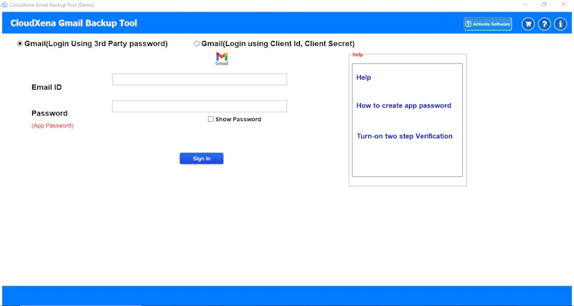Click the Gmail logo icon
574x306 pixels.
(222, 59)
